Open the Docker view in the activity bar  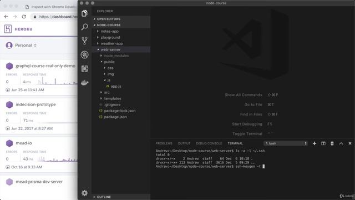pos(84,83)
